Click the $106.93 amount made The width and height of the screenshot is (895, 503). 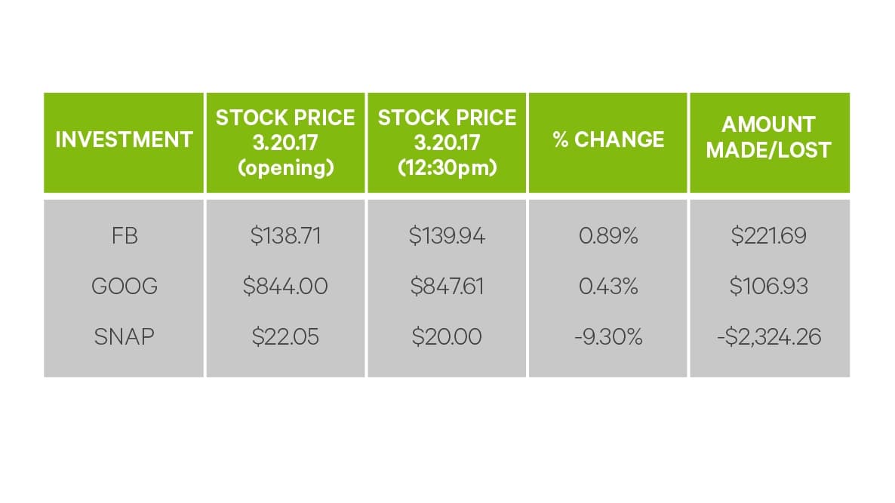pos(769,287)
